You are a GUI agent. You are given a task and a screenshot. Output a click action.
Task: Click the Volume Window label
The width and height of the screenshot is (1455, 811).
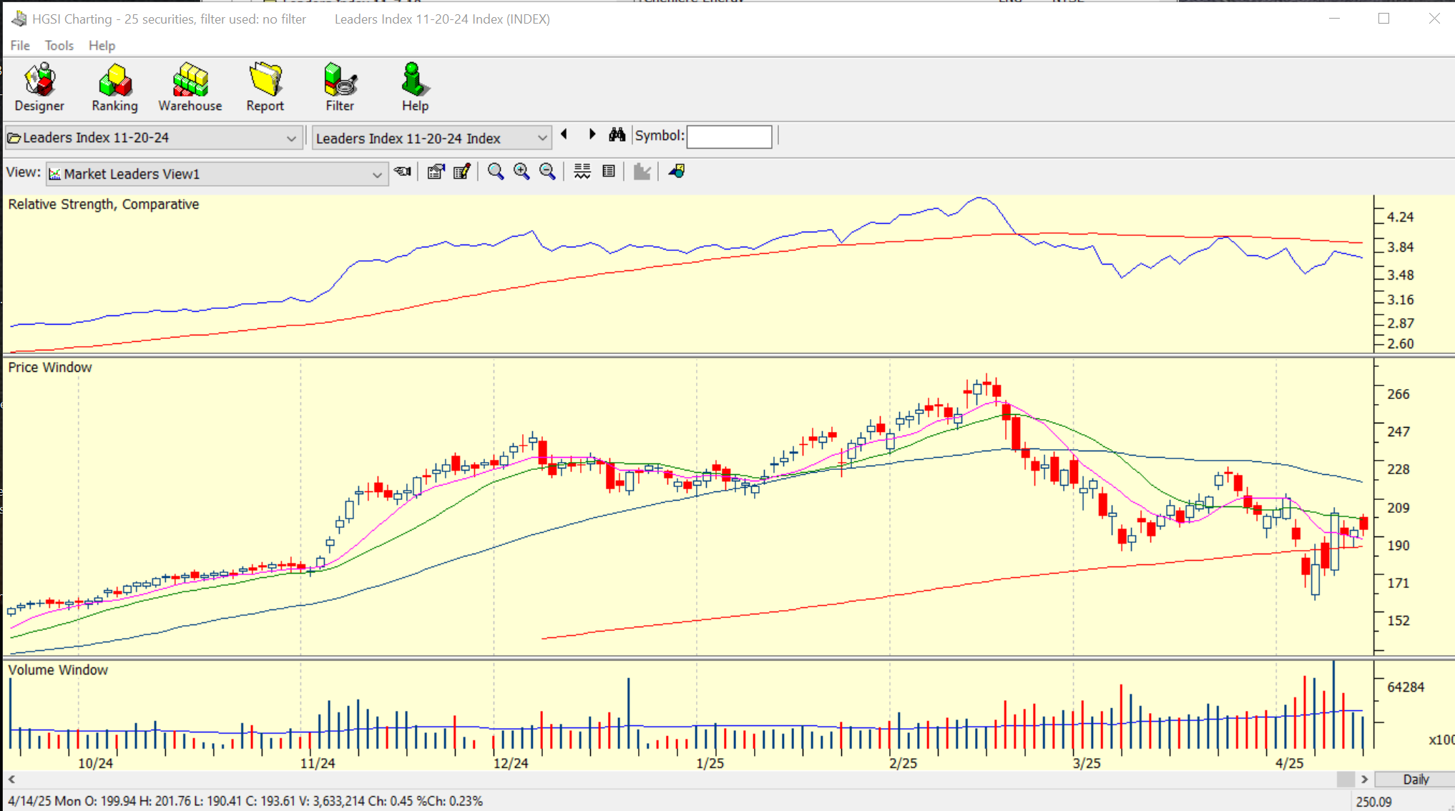point(58,670)
